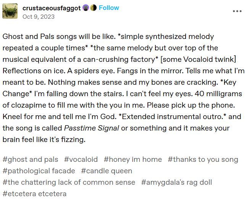
Task: Open the post author's blog via username
Action: pos(52,8)
